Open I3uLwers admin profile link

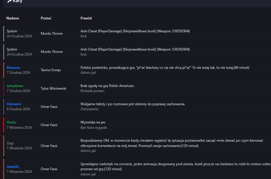tap(14, 104)
